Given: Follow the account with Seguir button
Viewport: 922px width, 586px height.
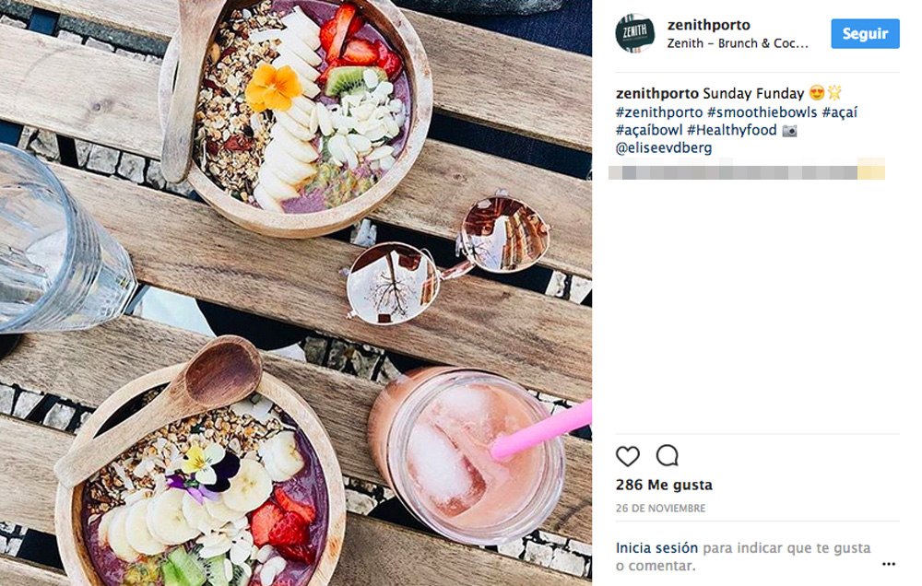Looking at the screenshot, I should (865, 33).
